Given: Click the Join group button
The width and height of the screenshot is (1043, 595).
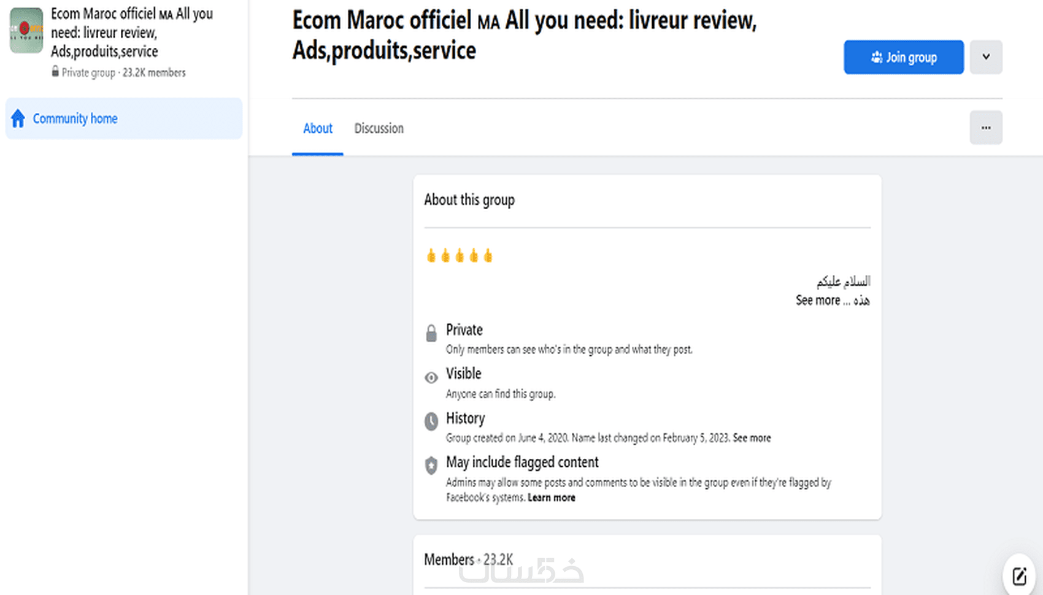Looking at the screenshot, I should point(903,57).
